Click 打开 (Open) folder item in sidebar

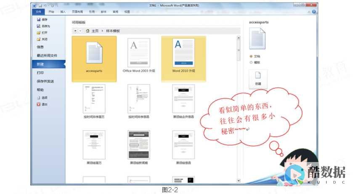coord(42,33)
